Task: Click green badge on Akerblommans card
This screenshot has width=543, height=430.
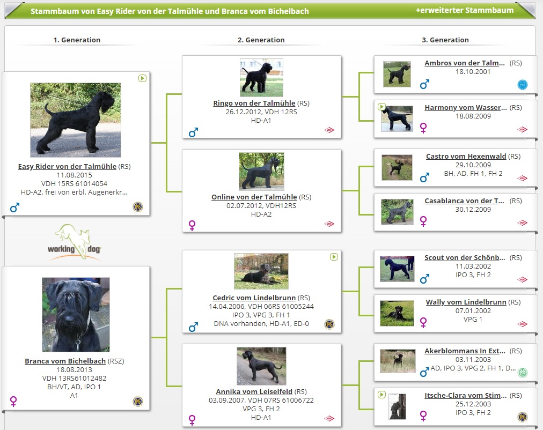Action: [522, 372]
